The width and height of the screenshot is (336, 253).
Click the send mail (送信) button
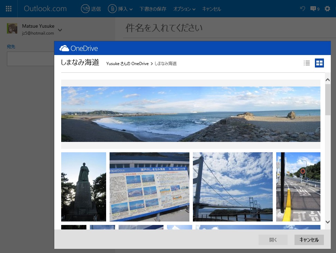91,9
